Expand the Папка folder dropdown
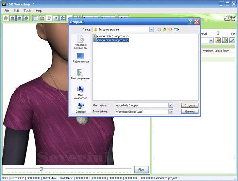Screen dimensions: 238x181 pyautogui.click(x=151, y=30)
